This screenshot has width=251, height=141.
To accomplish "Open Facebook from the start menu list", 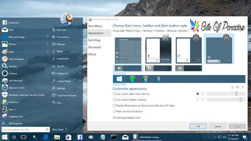I will 11,23.
